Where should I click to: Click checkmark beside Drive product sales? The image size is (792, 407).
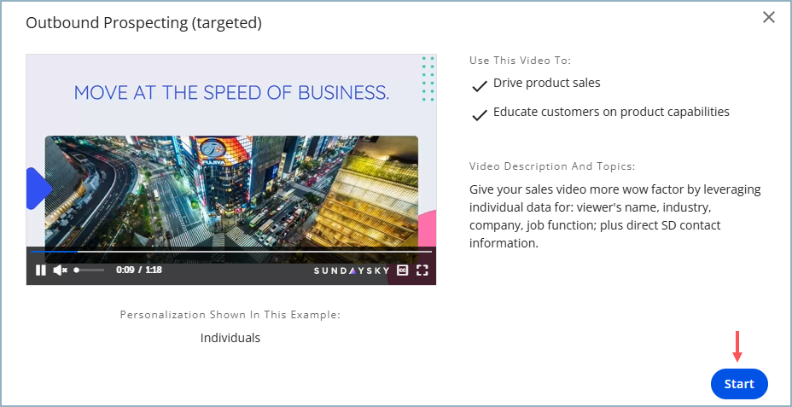tap(479, 86)
